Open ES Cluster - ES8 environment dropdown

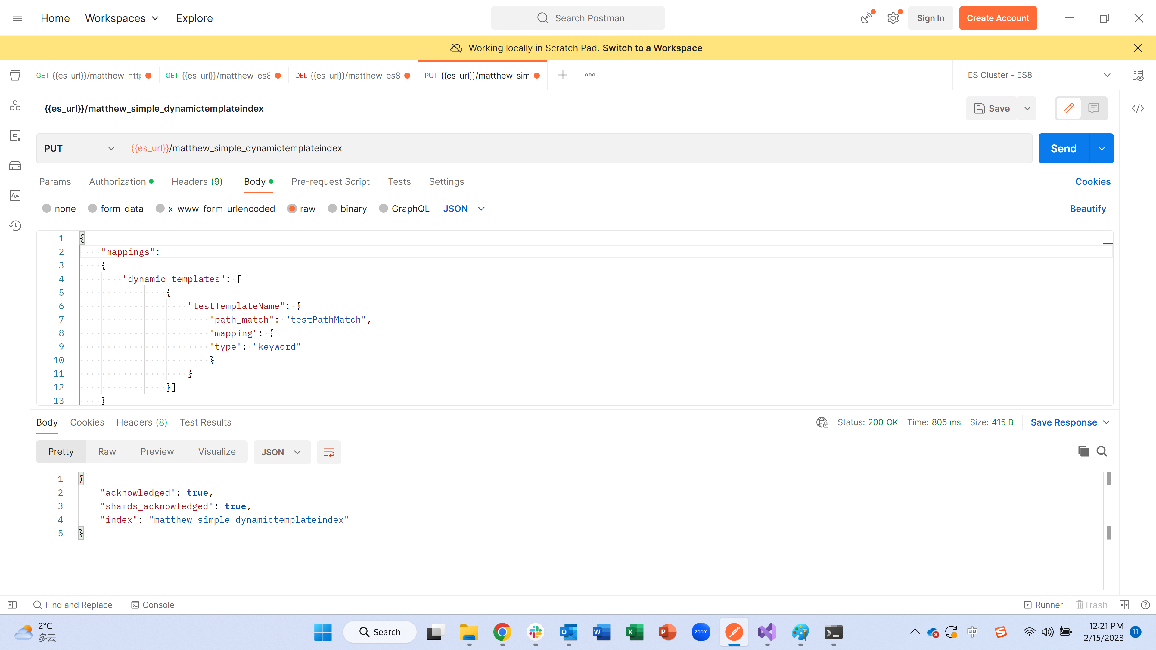pyautogui.click(x=1039, y=75)
